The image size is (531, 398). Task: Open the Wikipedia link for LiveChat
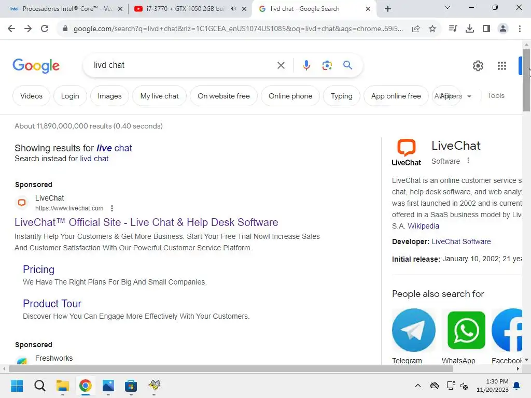423,226
